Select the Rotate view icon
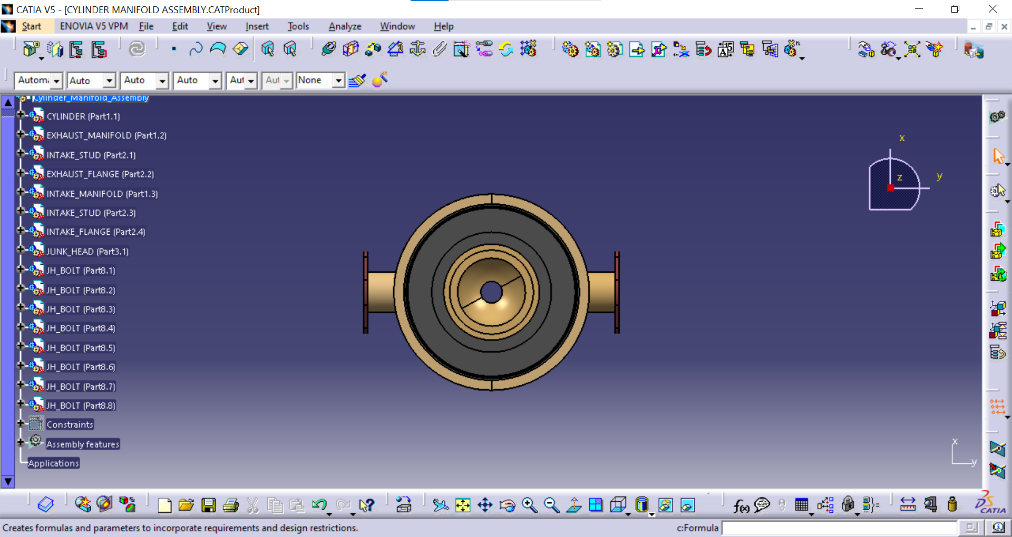 coord(507,505)
